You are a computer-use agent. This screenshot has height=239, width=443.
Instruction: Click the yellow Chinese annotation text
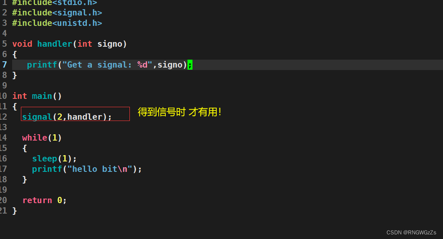point(180,112)
